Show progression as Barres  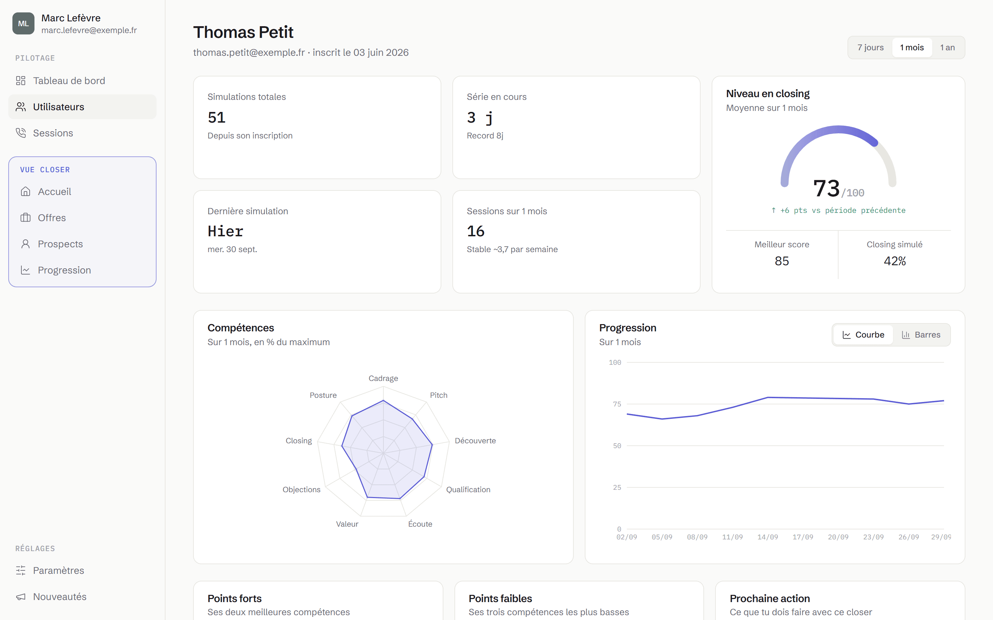coord(921,335)
